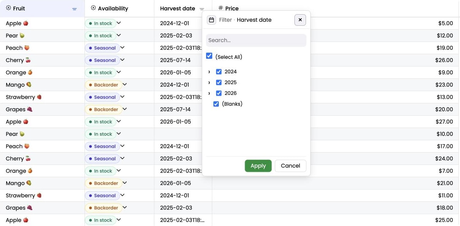Open the availability dropdown in the $5.00 Apple row
Image resolution: width=460 pixels, height=226 pixels.
[x=119, y=23]
